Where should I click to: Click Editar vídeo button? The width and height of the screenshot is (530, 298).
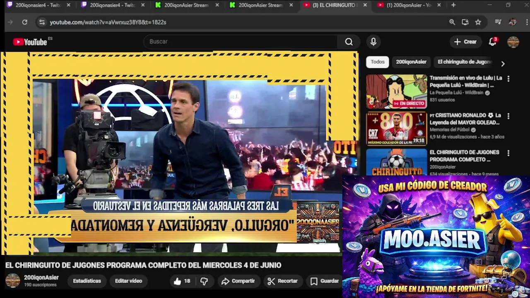click(128, 281)
